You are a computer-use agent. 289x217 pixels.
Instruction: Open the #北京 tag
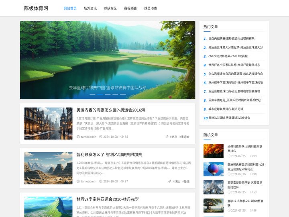coord(173,137)
